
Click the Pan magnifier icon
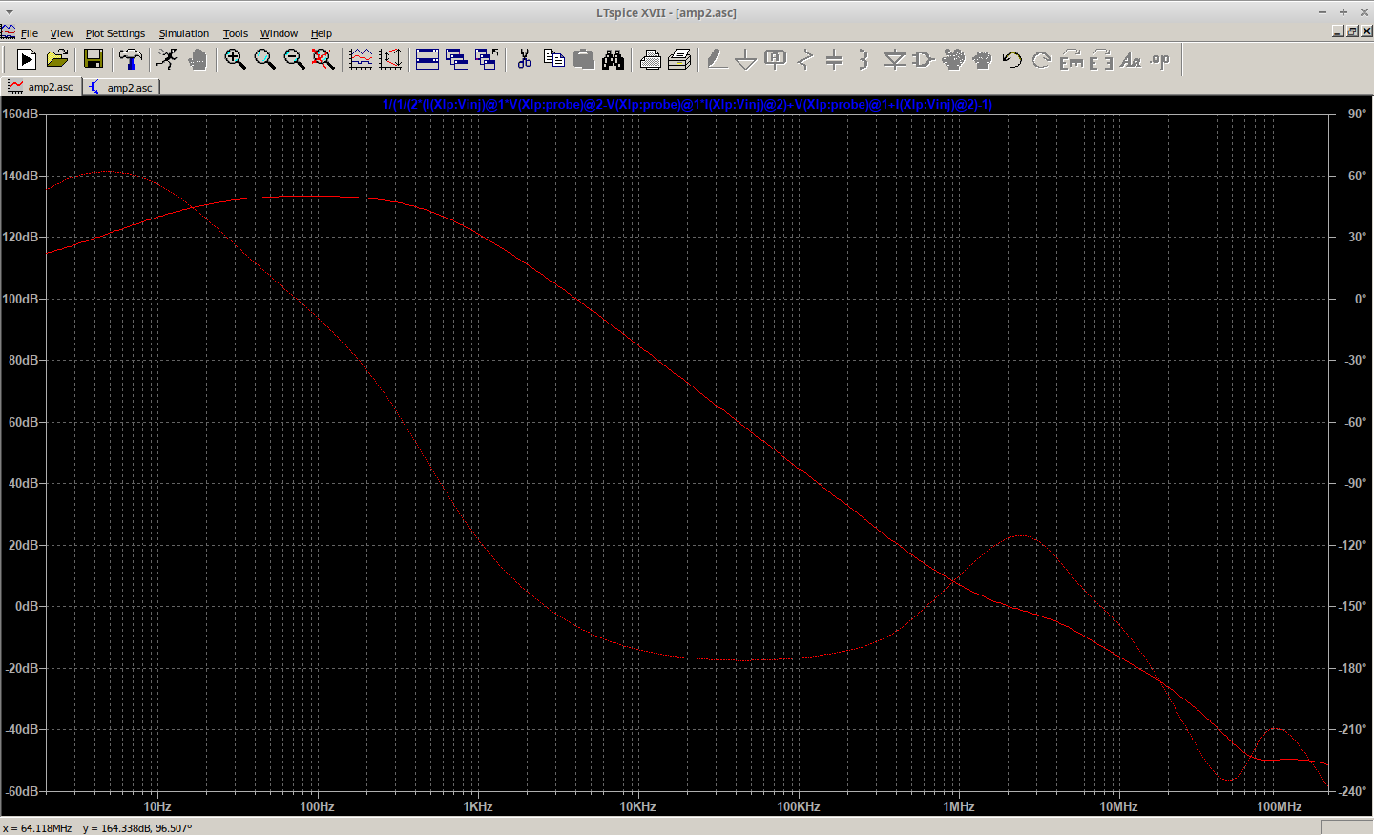[264, 59]
